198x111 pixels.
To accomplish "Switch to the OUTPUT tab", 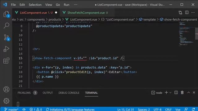I will [48, 93].
